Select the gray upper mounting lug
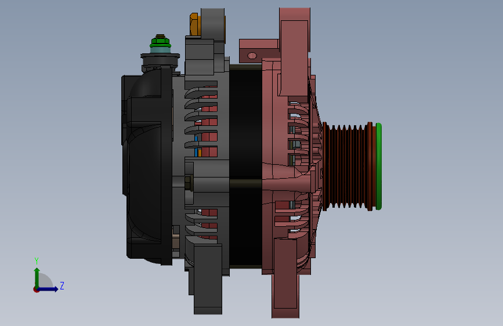503x326 pixels. (213, 25)
